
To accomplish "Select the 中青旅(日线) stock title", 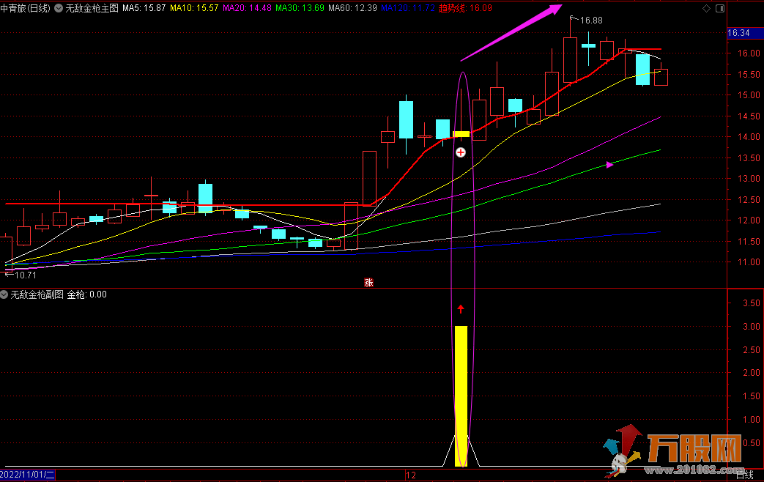I will coord(26,8).
